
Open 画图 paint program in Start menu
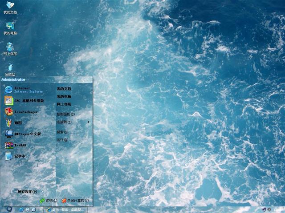(13, 123)
